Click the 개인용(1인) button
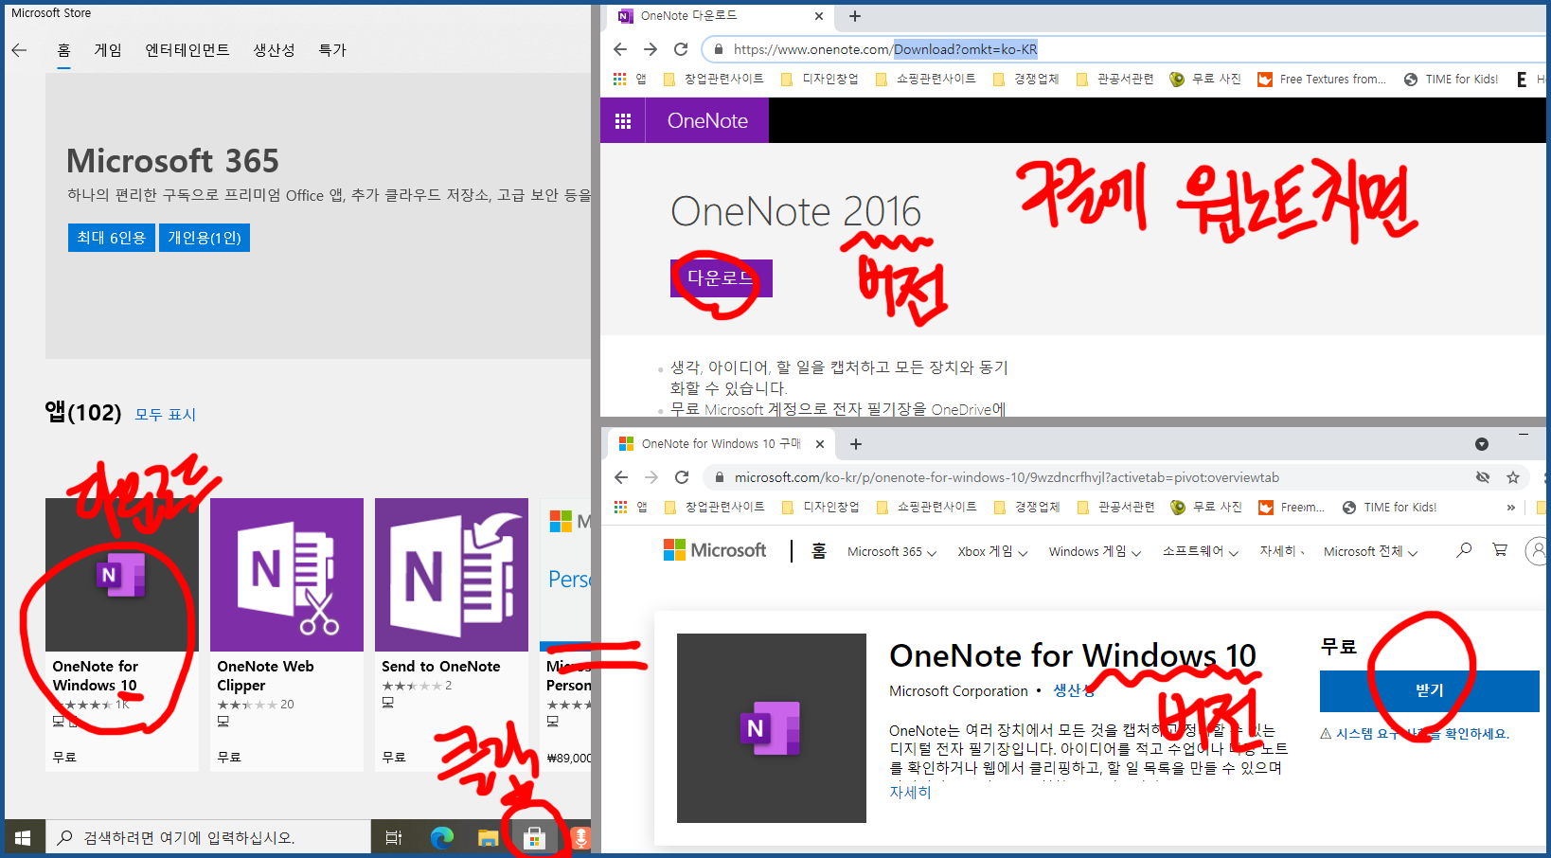Screen dimensions: 1551x858 tap(205, 238)
